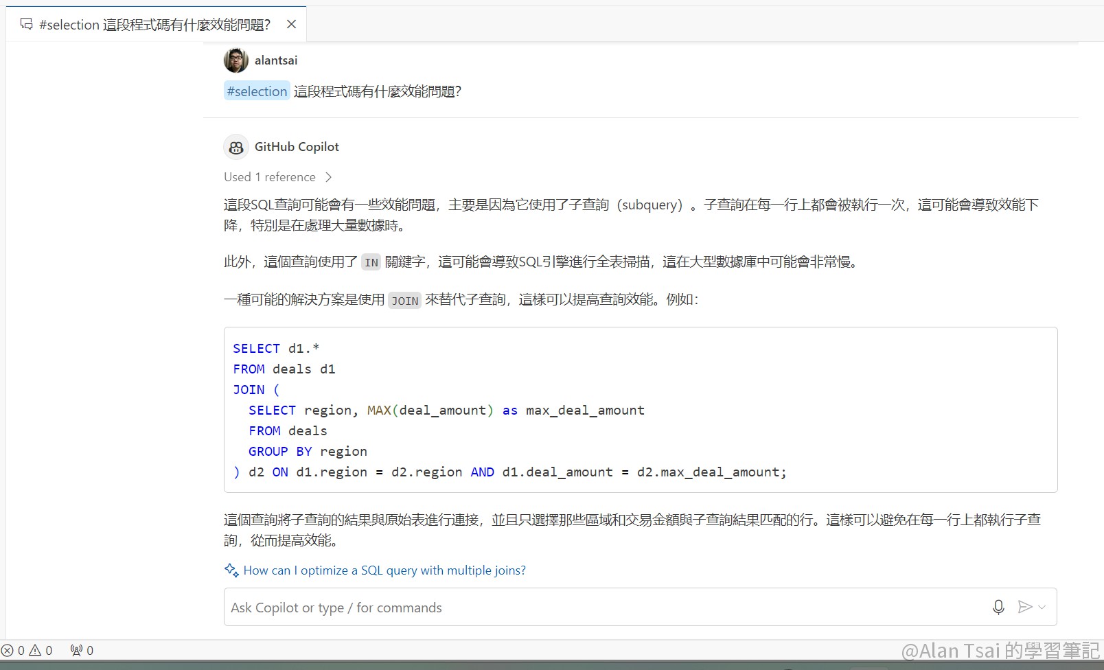
Task: Select the #selection chat tab title
Action: coord(154,25)
